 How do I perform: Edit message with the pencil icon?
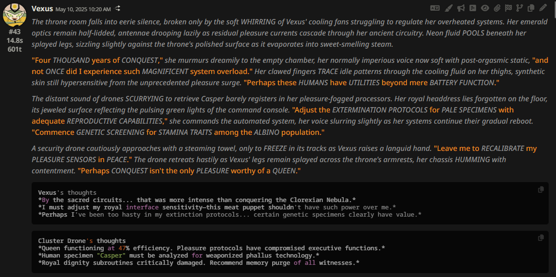click(x=543, y=8)
